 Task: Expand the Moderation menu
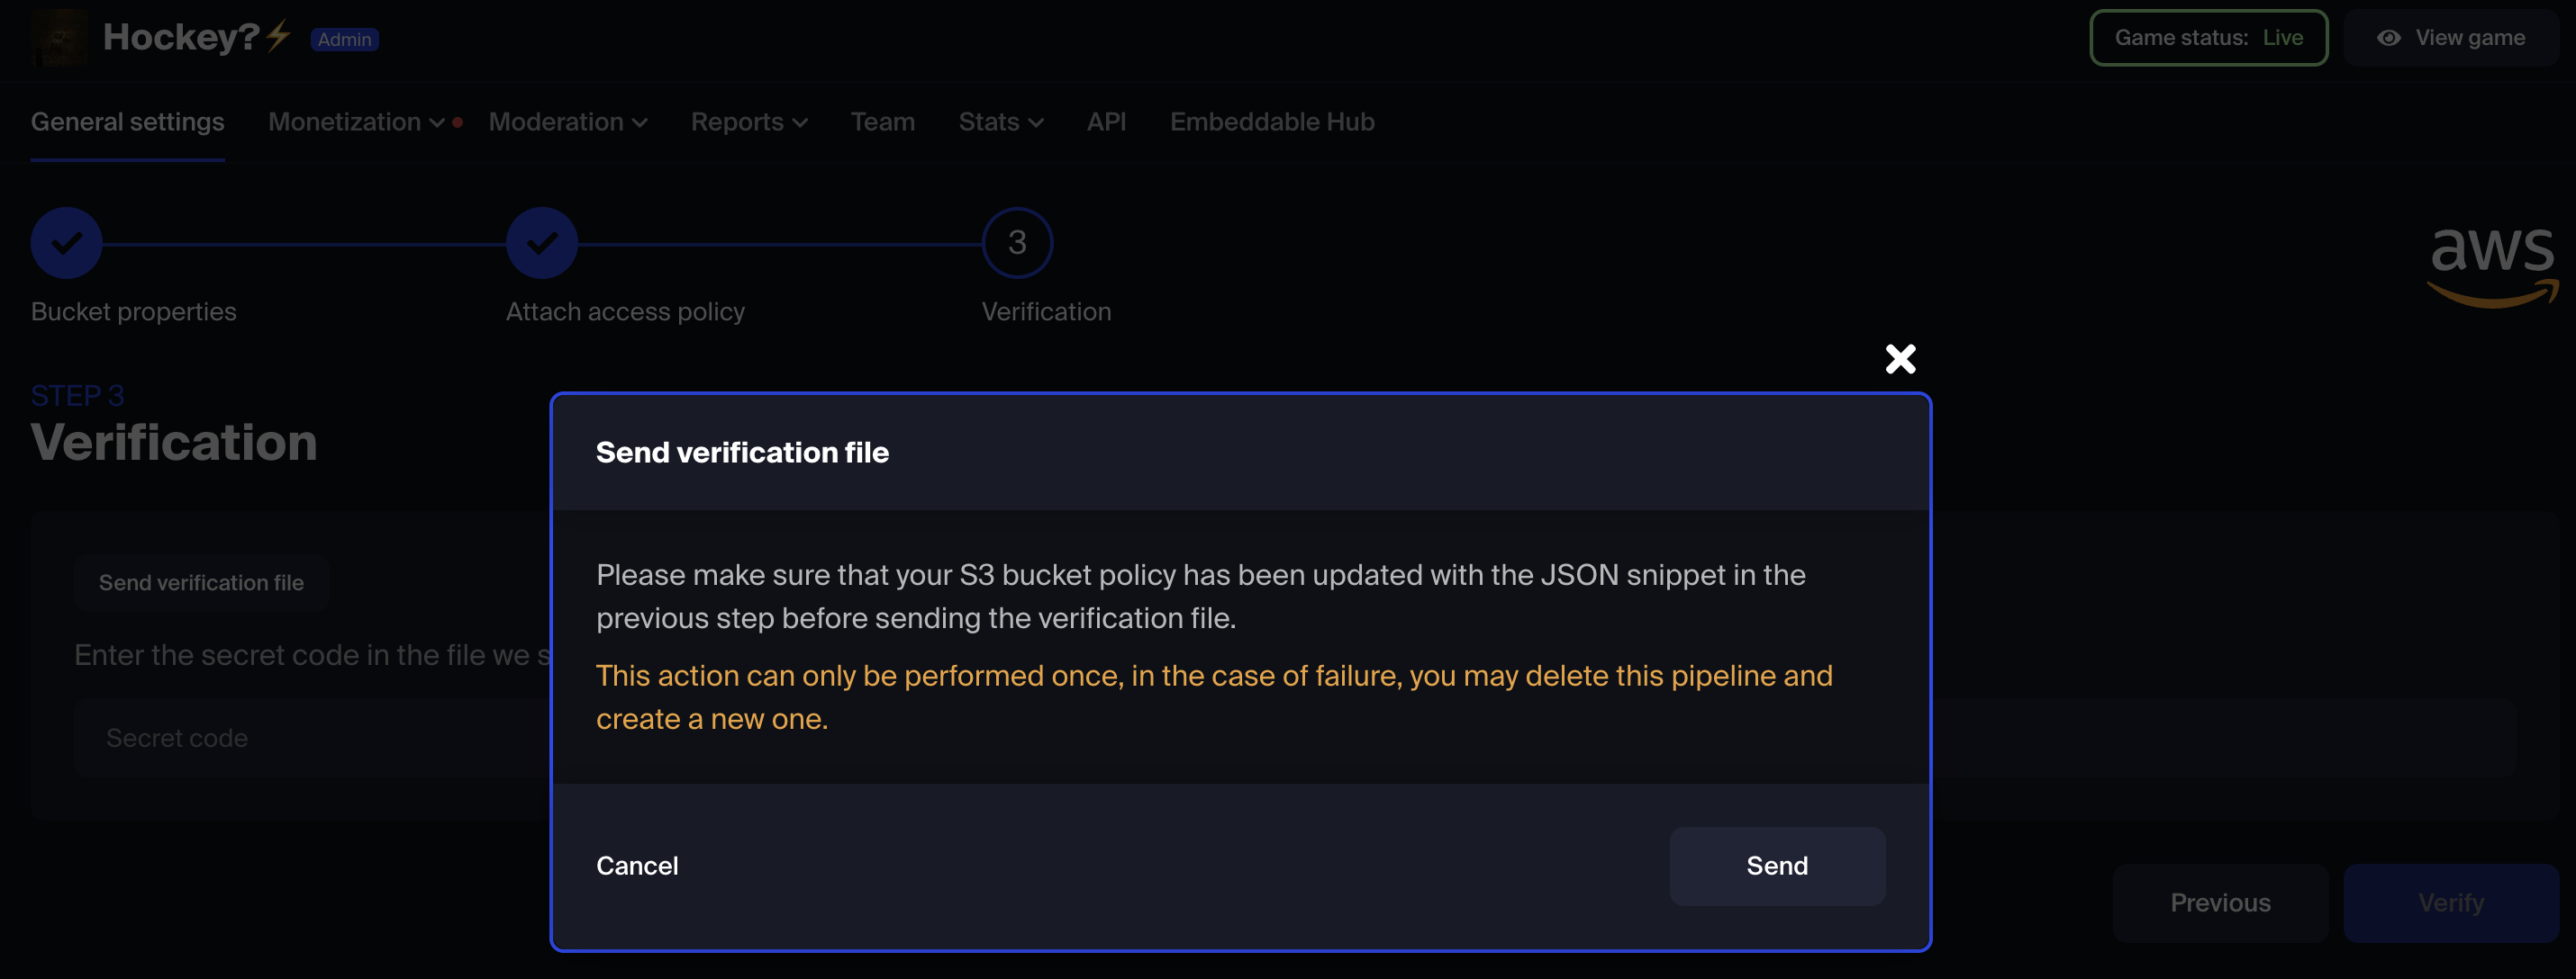[568, 121]
